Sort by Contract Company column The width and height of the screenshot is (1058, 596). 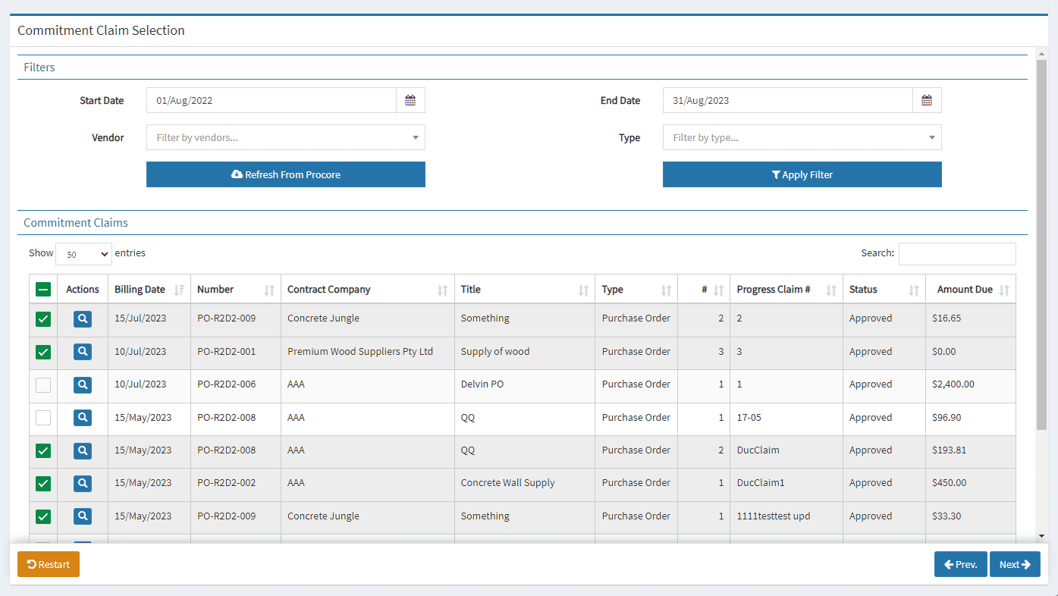click(367, 290)
